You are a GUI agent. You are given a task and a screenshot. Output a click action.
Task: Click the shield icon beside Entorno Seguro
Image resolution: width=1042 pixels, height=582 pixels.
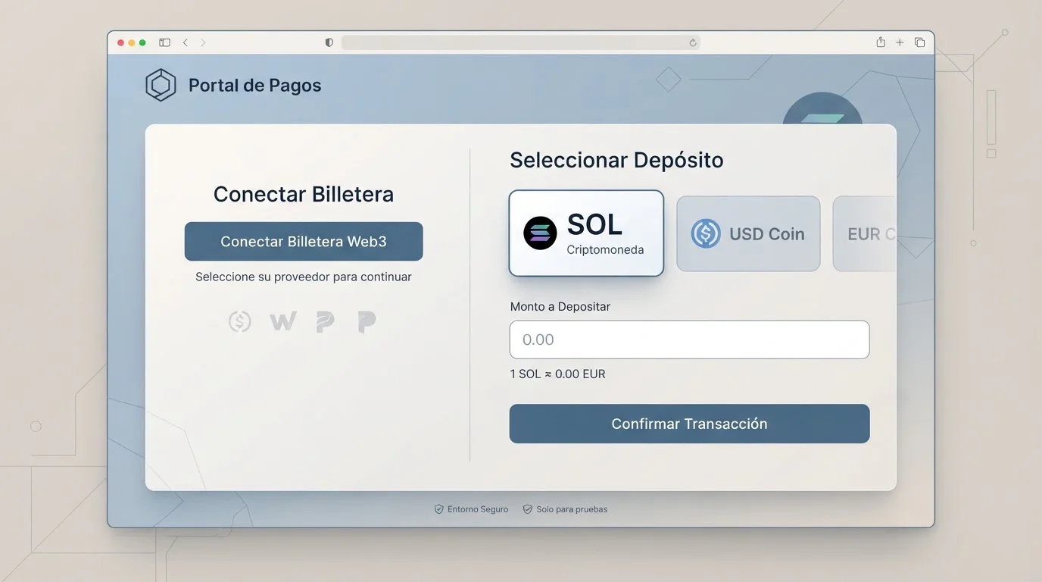pos(438,509)
